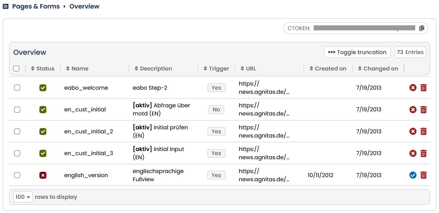Deactivate eabo_welcome using red X icon

[413, 88]
